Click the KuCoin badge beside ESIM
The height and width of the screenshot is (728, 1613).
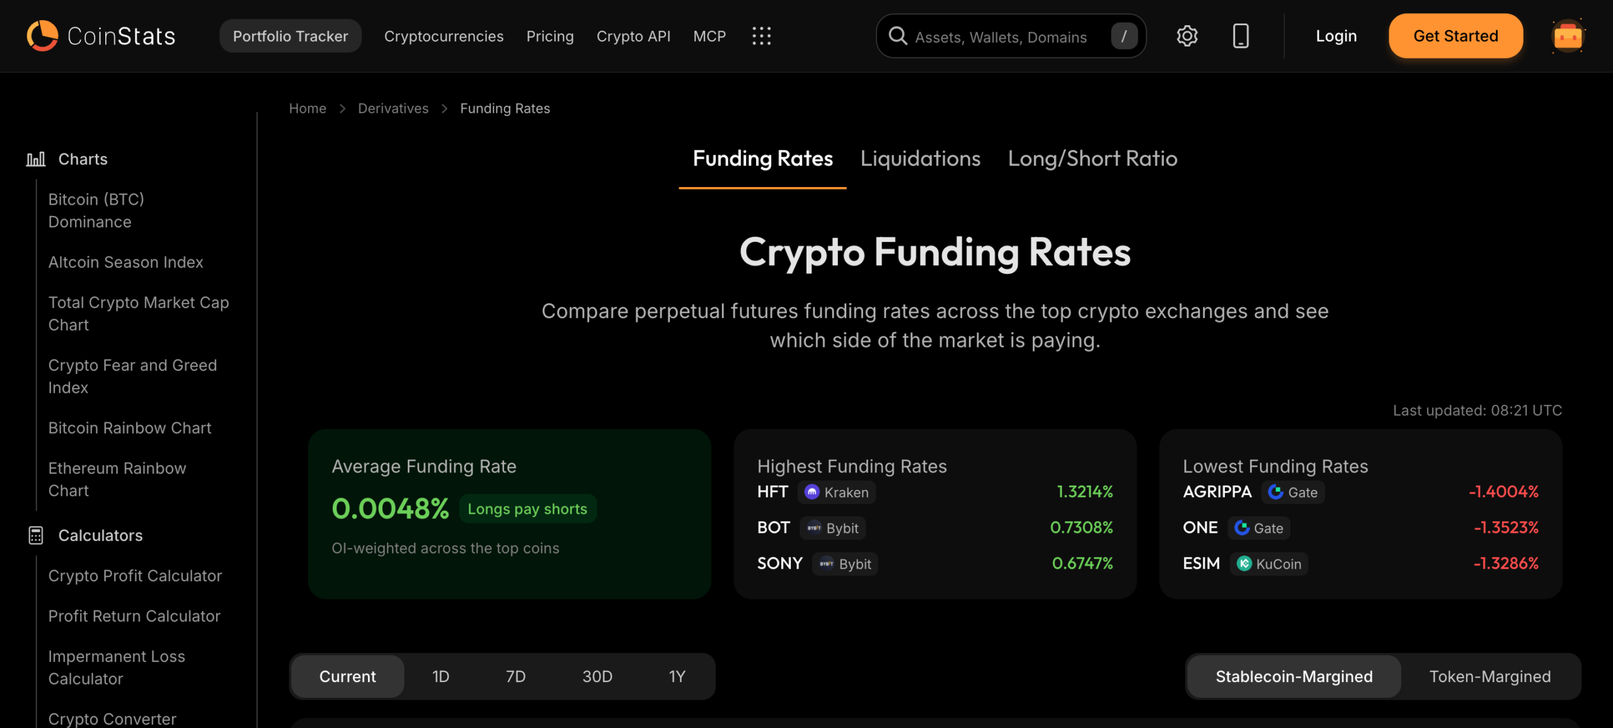1269,564
